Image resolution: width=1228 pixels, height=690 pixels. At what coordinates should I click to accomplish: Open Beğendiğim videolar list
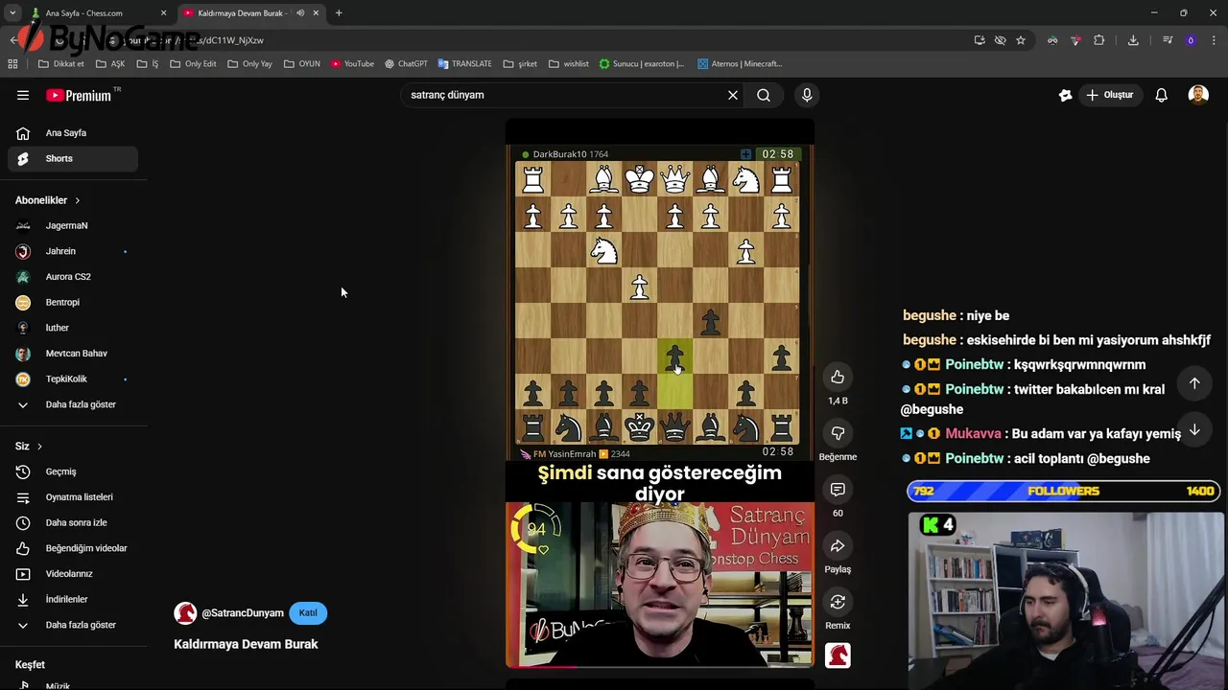tap(73, 548)
